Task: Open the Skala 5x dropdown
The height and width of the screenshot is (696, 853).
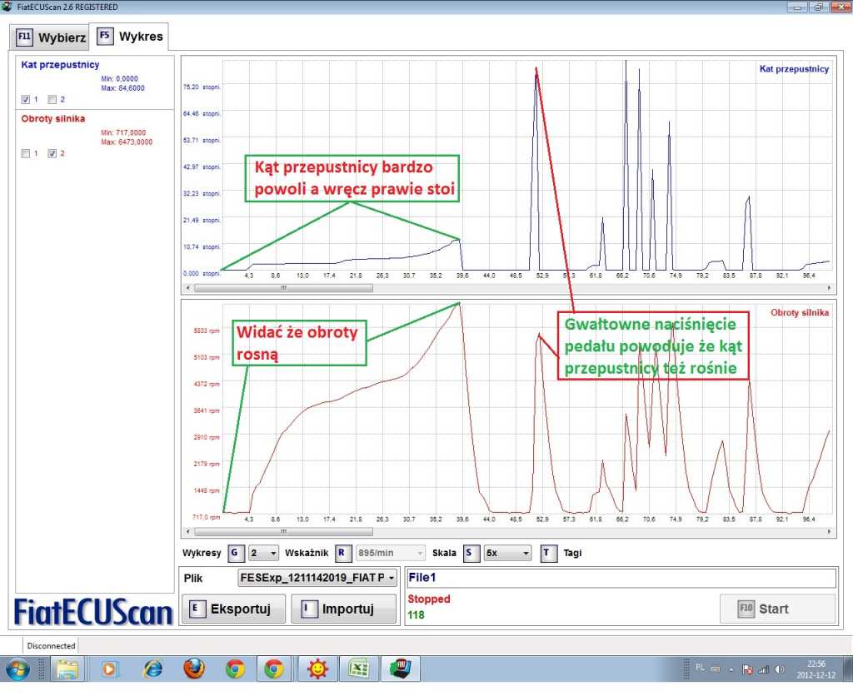Action: pyautogui.click(x=508, y=553)
